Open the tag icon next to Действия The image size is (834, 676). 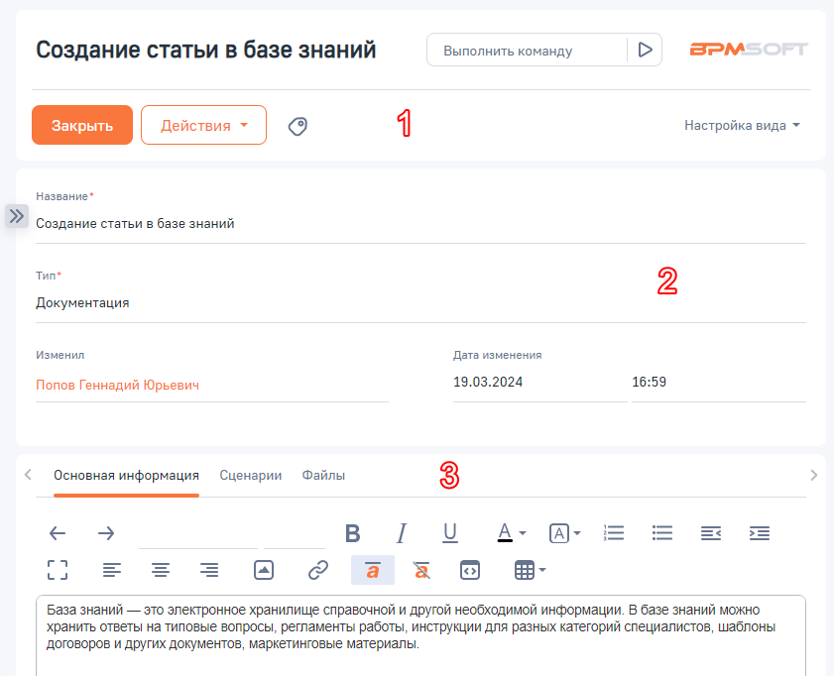298,126
